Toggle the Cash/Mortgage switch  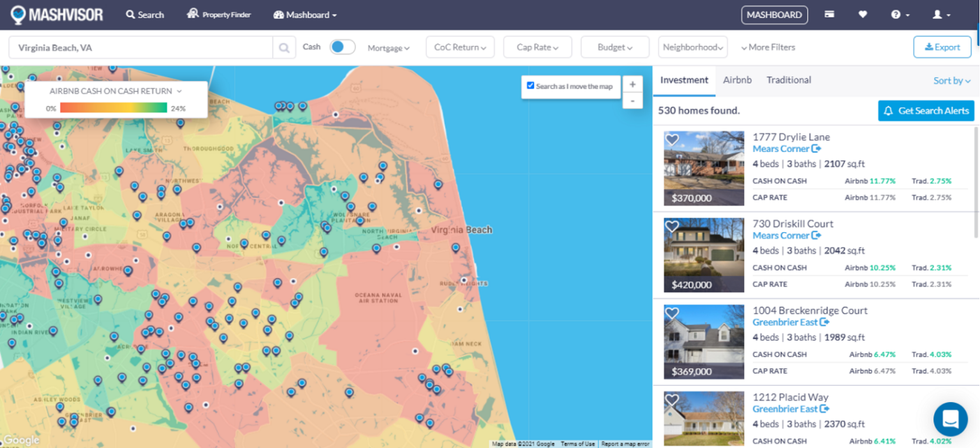click(x=343, y=47)
